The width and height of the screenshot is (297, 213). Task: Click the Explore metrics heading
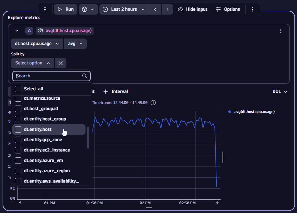[24, 17]
